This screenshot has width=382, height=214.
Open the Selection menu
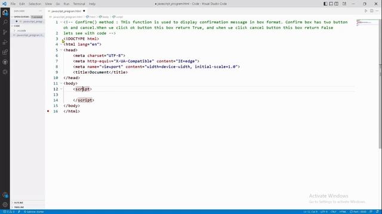tap(35, 4)
